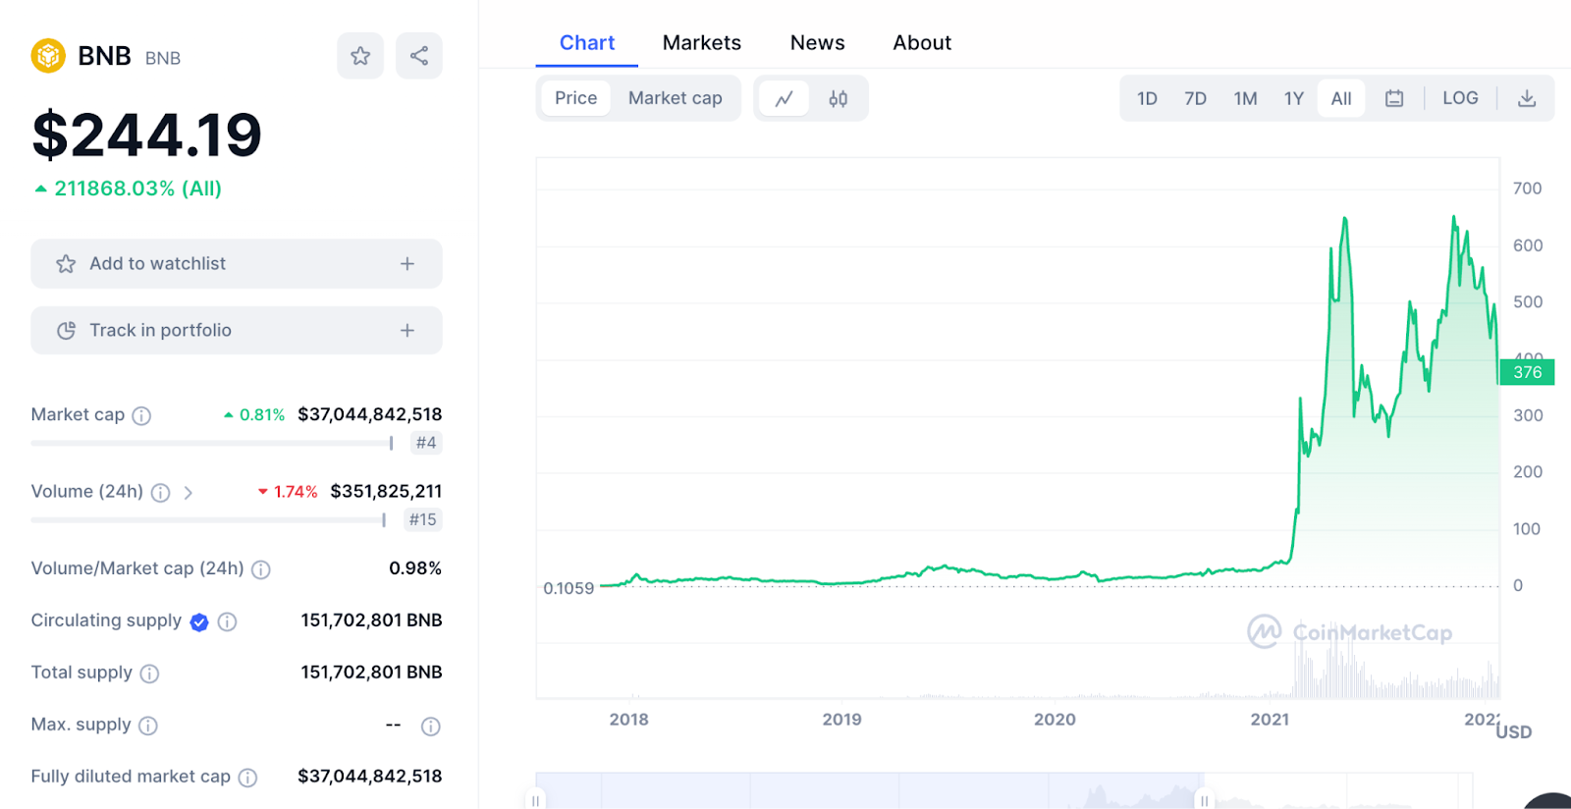The image size is (1571, 809).
Task: Expand the Volume (24h) chevron arrow
Action: pos(189,492)
